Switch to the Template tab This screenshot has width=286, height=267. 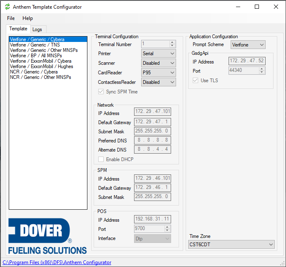coord(18,29)
